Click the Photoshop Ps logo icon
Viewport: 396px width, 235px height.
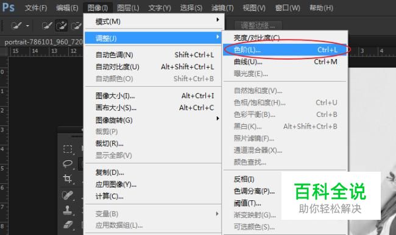pyautogui.click(x=9, y=7)
